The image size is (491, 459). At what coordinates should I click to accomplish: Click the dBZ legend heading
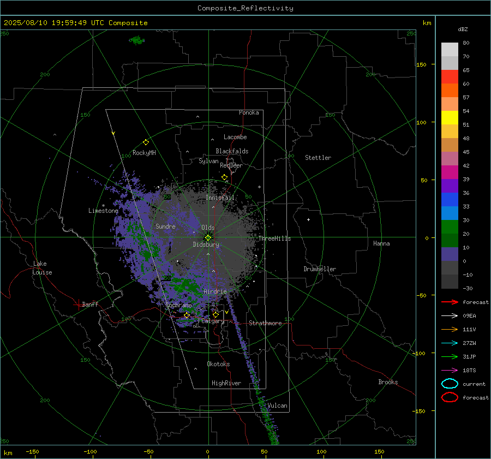click(463, 29)
